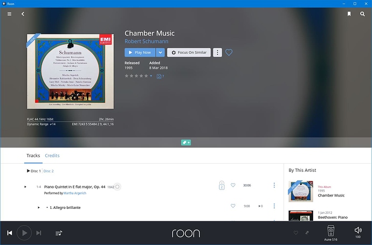Expand the Piano Quintet work row arrow
The width and height of the screenshot is (372, 245).
pyautogui.click(x=25, y=187)
